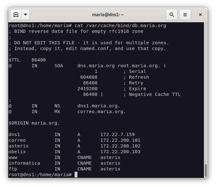Viewport: 216px width, 187px height.
Task: Click the cursor block at the last prompt
Action: coord(76,175)
